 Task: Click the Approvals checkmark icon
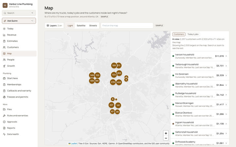4,122
